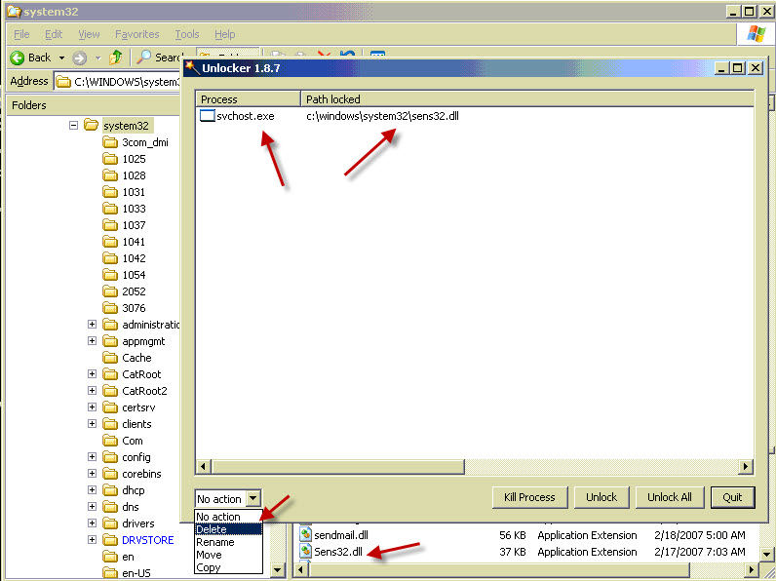This screenshot has width=776, height=581.
Task: Open the Edit menu
Action: click(54, 34)
